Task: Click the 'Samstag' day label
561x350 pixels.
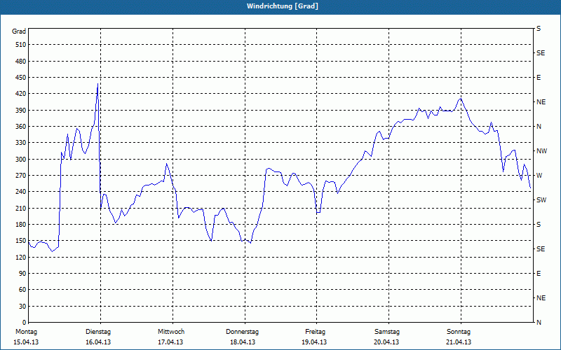Action: pyautogui.click(x=387, y=332)
